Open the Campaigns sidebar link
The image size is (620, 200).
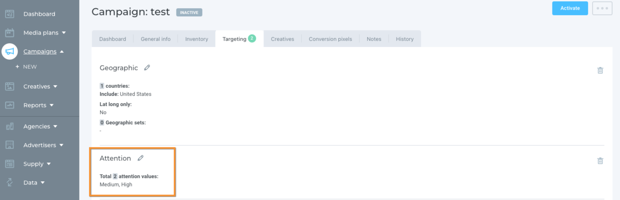click(x=40, y=51)
